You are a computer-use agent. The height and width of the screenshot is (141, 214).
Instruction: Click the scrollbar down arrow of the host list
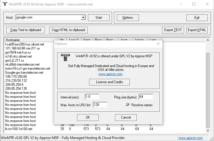tap(208, 130)
